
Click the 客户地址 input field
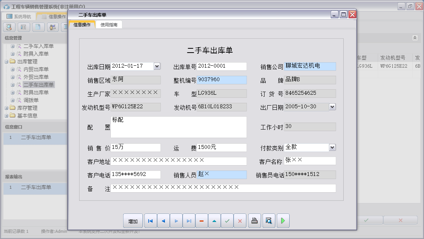(179, 161)
